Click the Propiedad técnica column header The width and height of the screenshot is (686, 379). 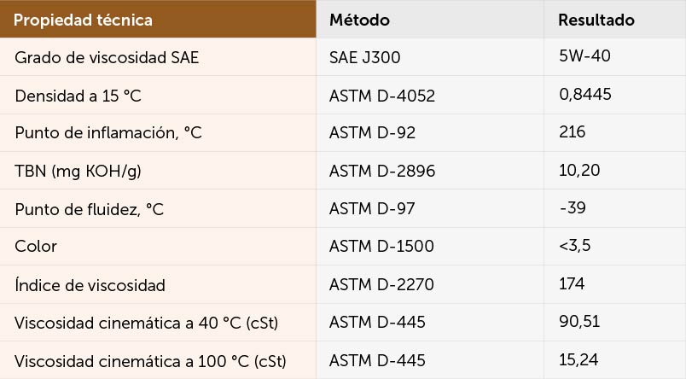pos(158,19)
